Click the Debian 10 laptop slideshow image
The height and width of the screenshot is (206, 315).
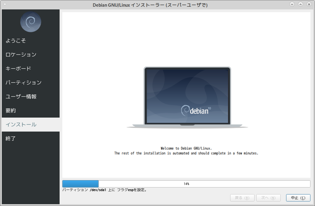click(x=187, y=97)
